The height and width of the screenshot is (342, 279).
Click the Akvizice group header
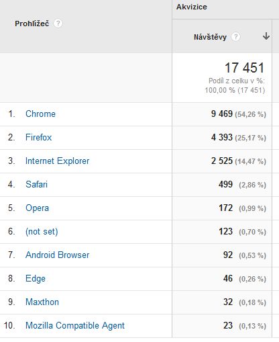192,7
